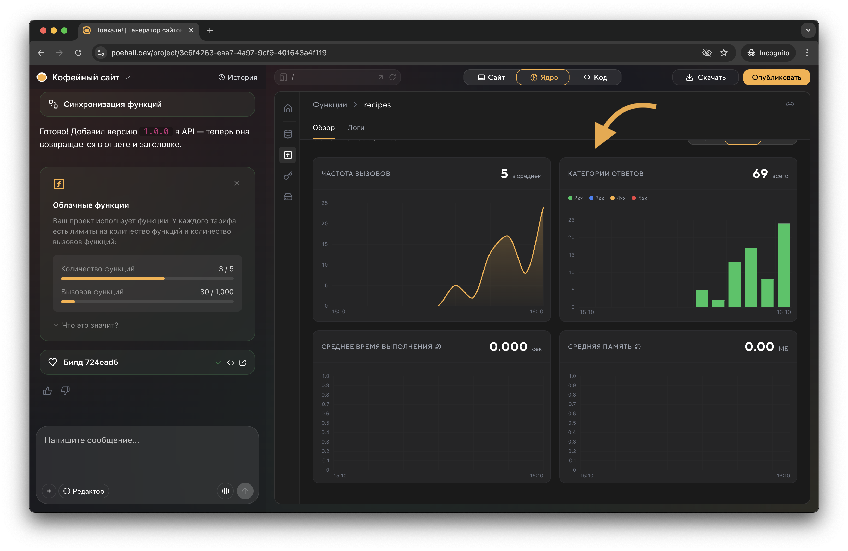Open the database icon in sidebar

point(288,134)
